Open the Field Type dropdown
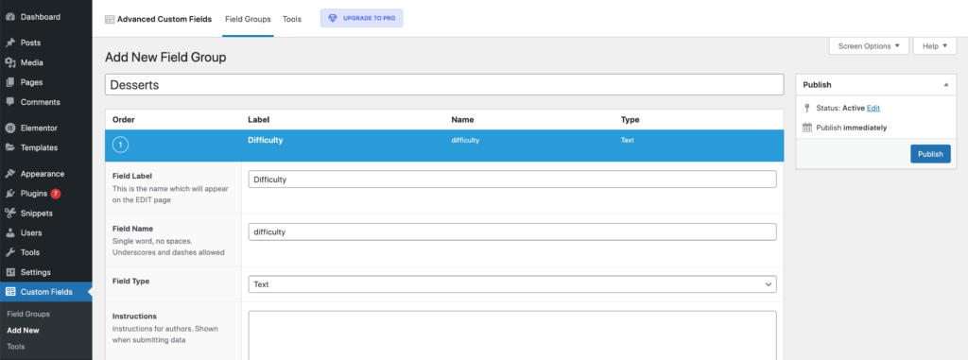968x360 pixels. click(x=511, y=284)
